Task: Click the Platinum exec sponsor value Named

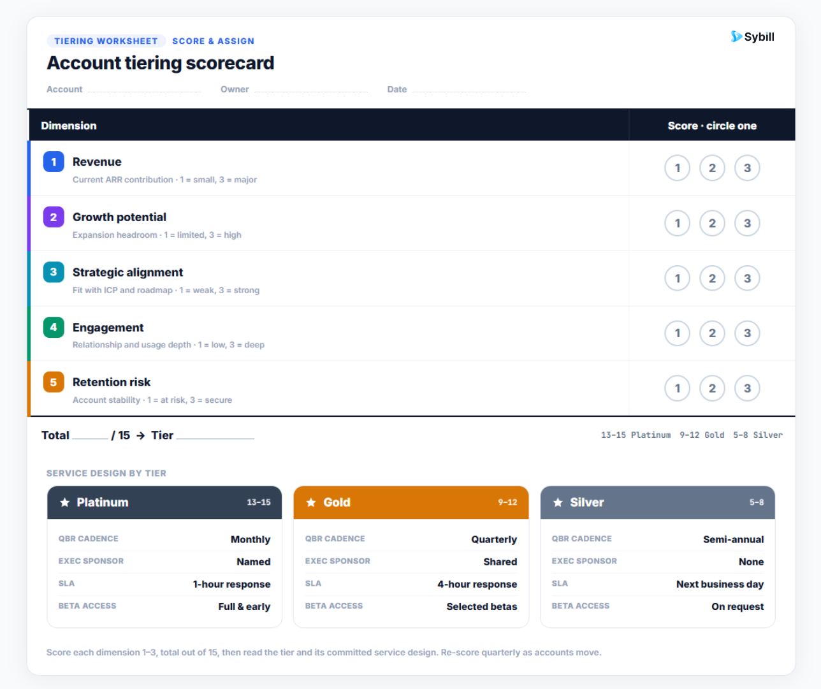Action: [254, 562]
